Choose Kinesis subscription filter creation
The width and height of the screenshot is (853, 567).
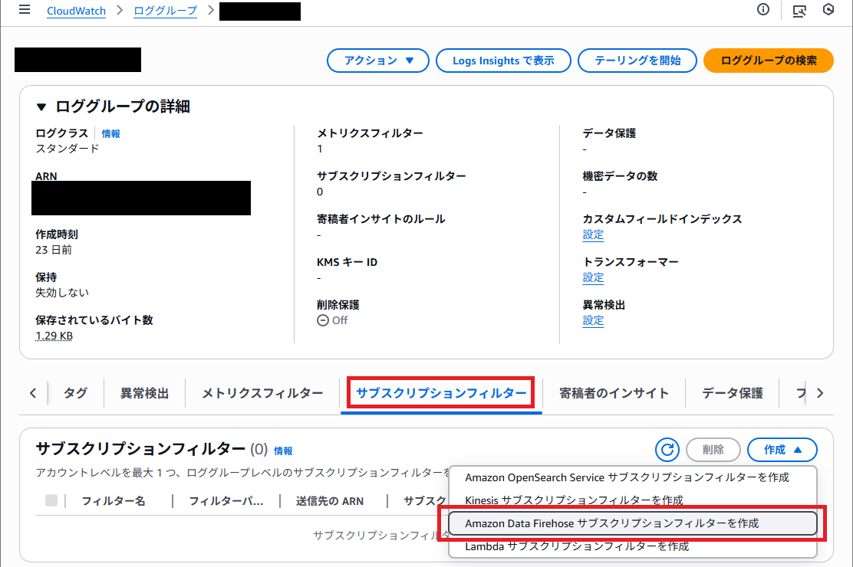tap(633, 500)
